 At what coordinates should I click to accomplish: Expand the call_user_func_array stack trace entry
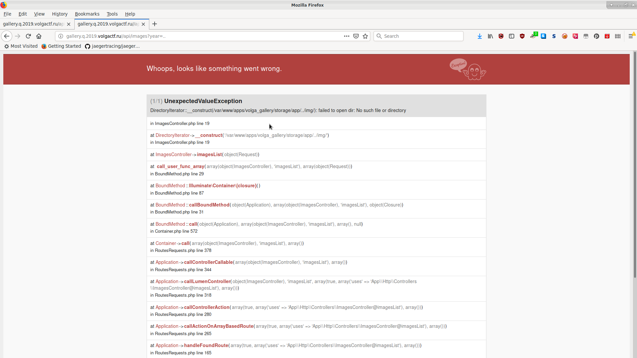click(x=180, y=166)
